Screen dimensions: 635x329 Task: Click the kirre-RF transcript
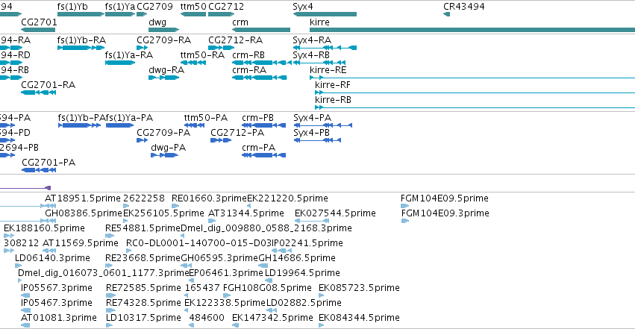pos(475,93)
